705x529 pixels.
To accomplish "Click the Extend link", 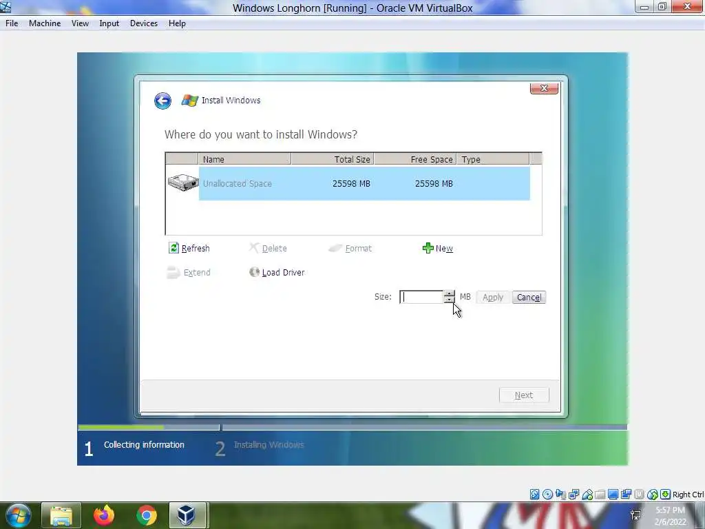I will [x=197, y=273].
